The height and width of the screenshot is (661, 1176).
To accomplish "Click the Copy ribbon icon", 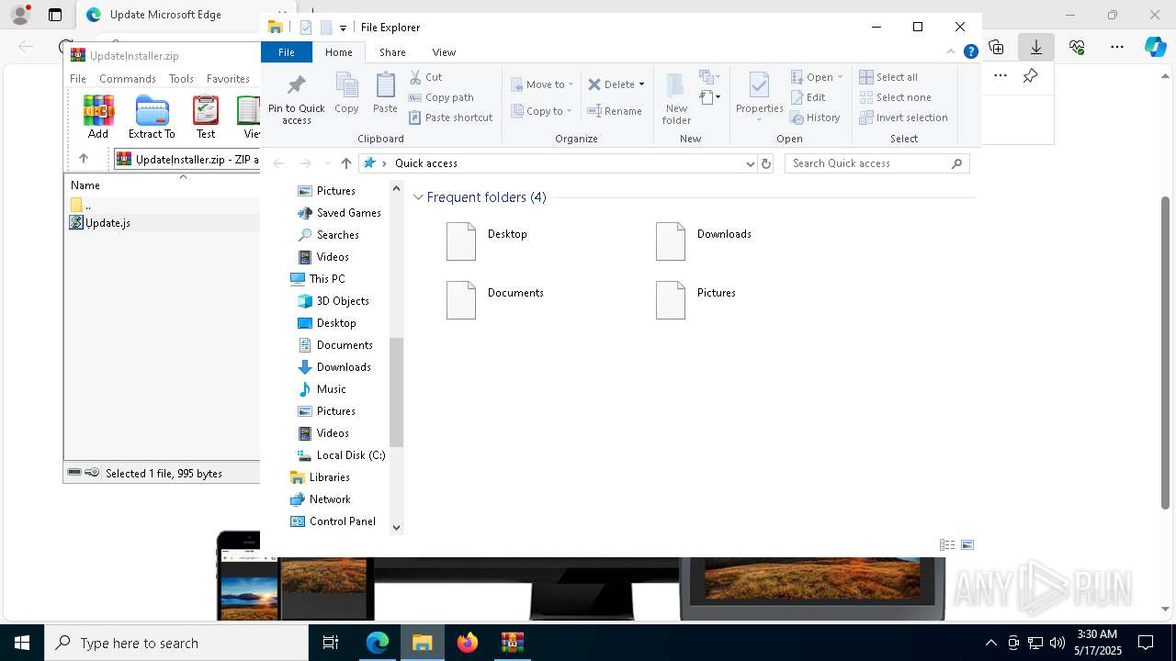I will 346,94.
